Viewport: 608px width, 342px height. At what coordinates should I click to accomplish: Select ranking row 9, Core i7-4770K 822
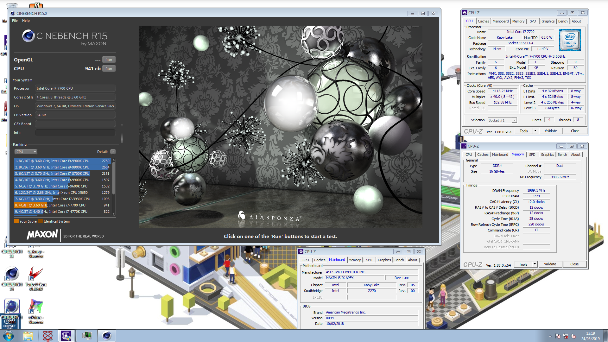(x=62, y=212)
